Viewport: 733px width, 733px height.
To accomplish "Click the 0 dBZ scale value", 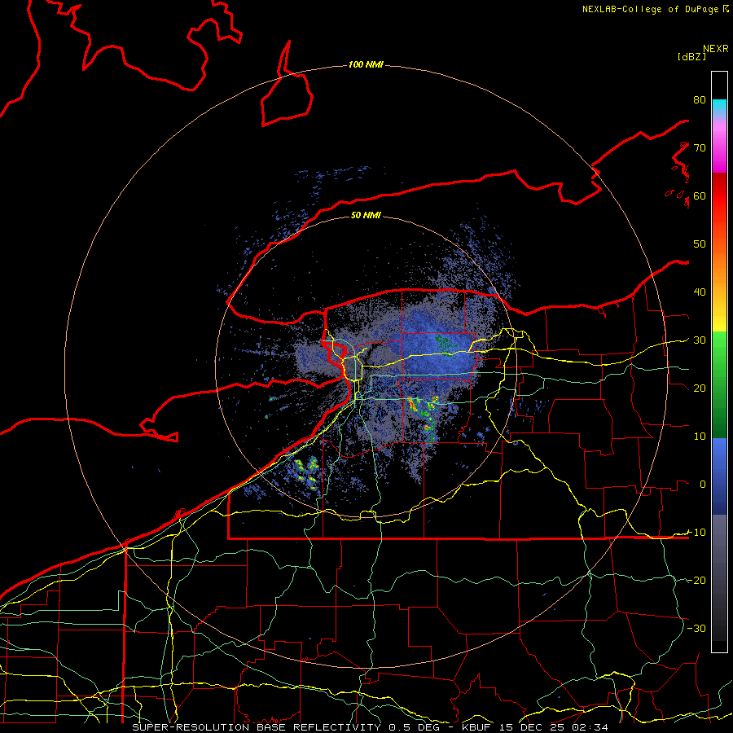I will [703, 485].
